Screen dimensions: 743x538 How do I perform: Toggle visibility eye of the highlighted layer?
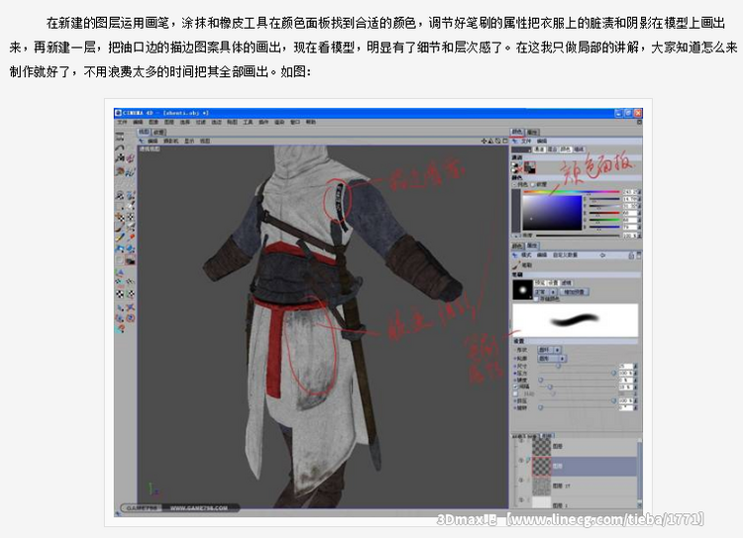click(x=521, y=460)
